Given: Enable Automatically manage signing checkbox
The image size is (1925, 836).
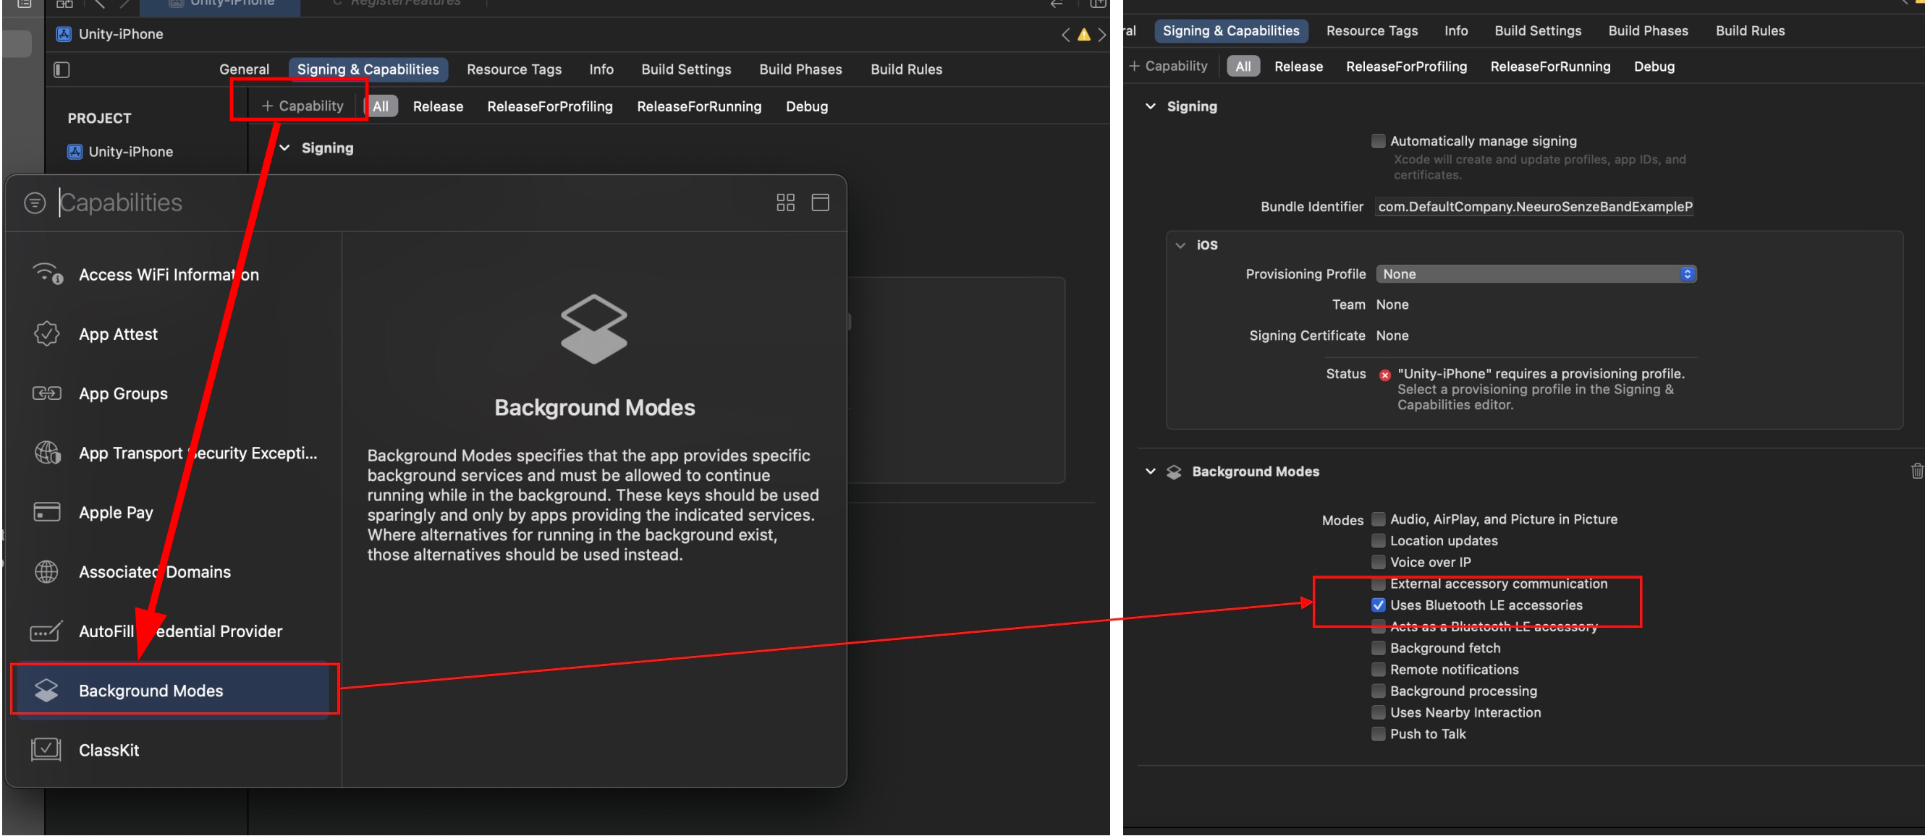Looking at the screenshot, I should click(1378, 141).
